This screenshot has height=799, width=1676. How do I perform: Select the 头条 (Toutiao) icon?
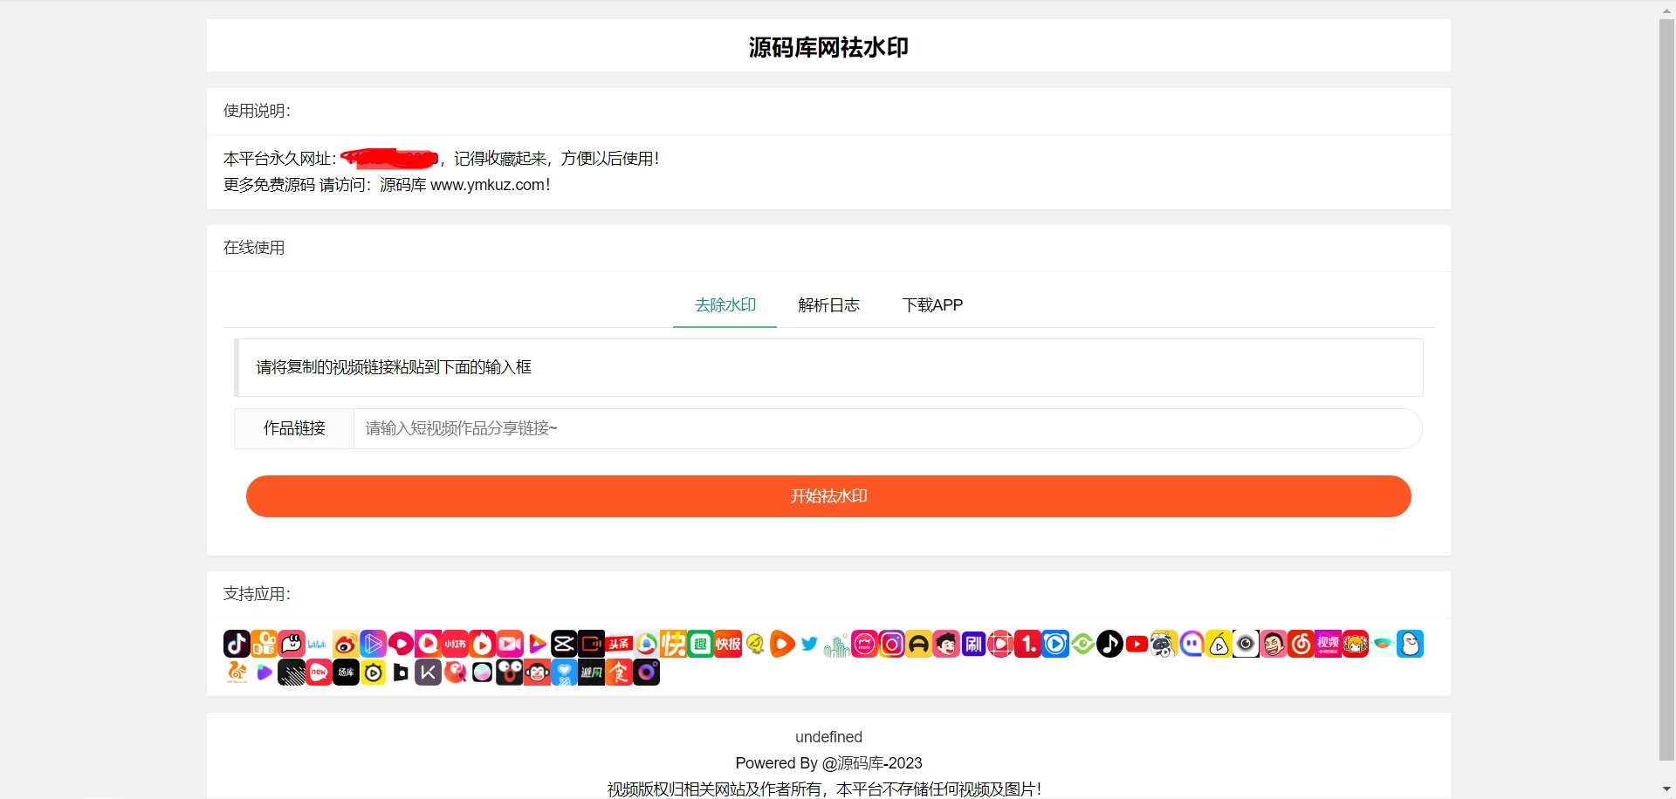tap(619, 644)
